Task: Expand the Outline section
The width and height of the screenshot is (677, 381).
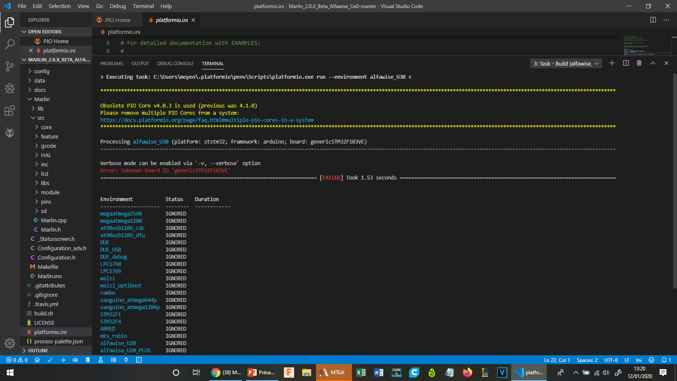Action: click(x=56, y=351)
